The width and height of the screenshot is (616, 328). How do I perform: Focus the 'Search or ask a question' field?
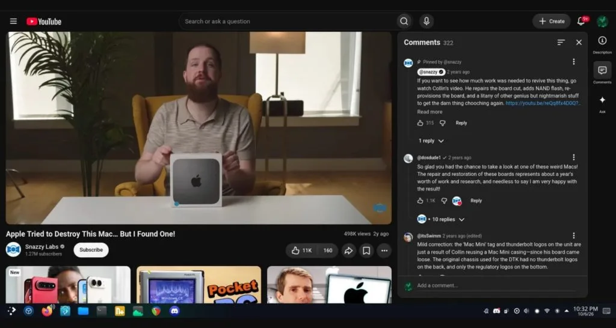(x=288, y=21)
